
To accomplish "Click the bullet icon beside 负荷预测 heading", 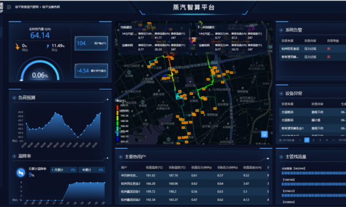I will [x=14, y=98].
